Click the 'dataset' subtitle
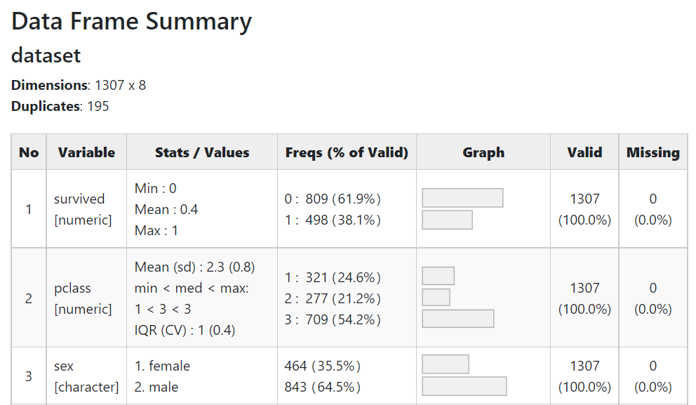This screenshot has width=696, height=405. 46,55
